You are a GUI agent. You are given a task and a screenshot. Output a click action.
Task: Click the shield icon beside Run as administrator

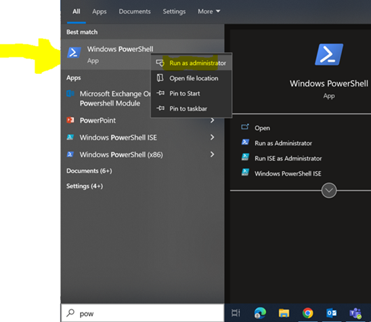[160, 63]
